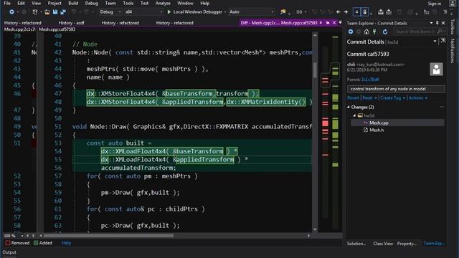Open the Reset dropdown link
Viewport: 459px width, 258px height.
[x=369, y=98]
